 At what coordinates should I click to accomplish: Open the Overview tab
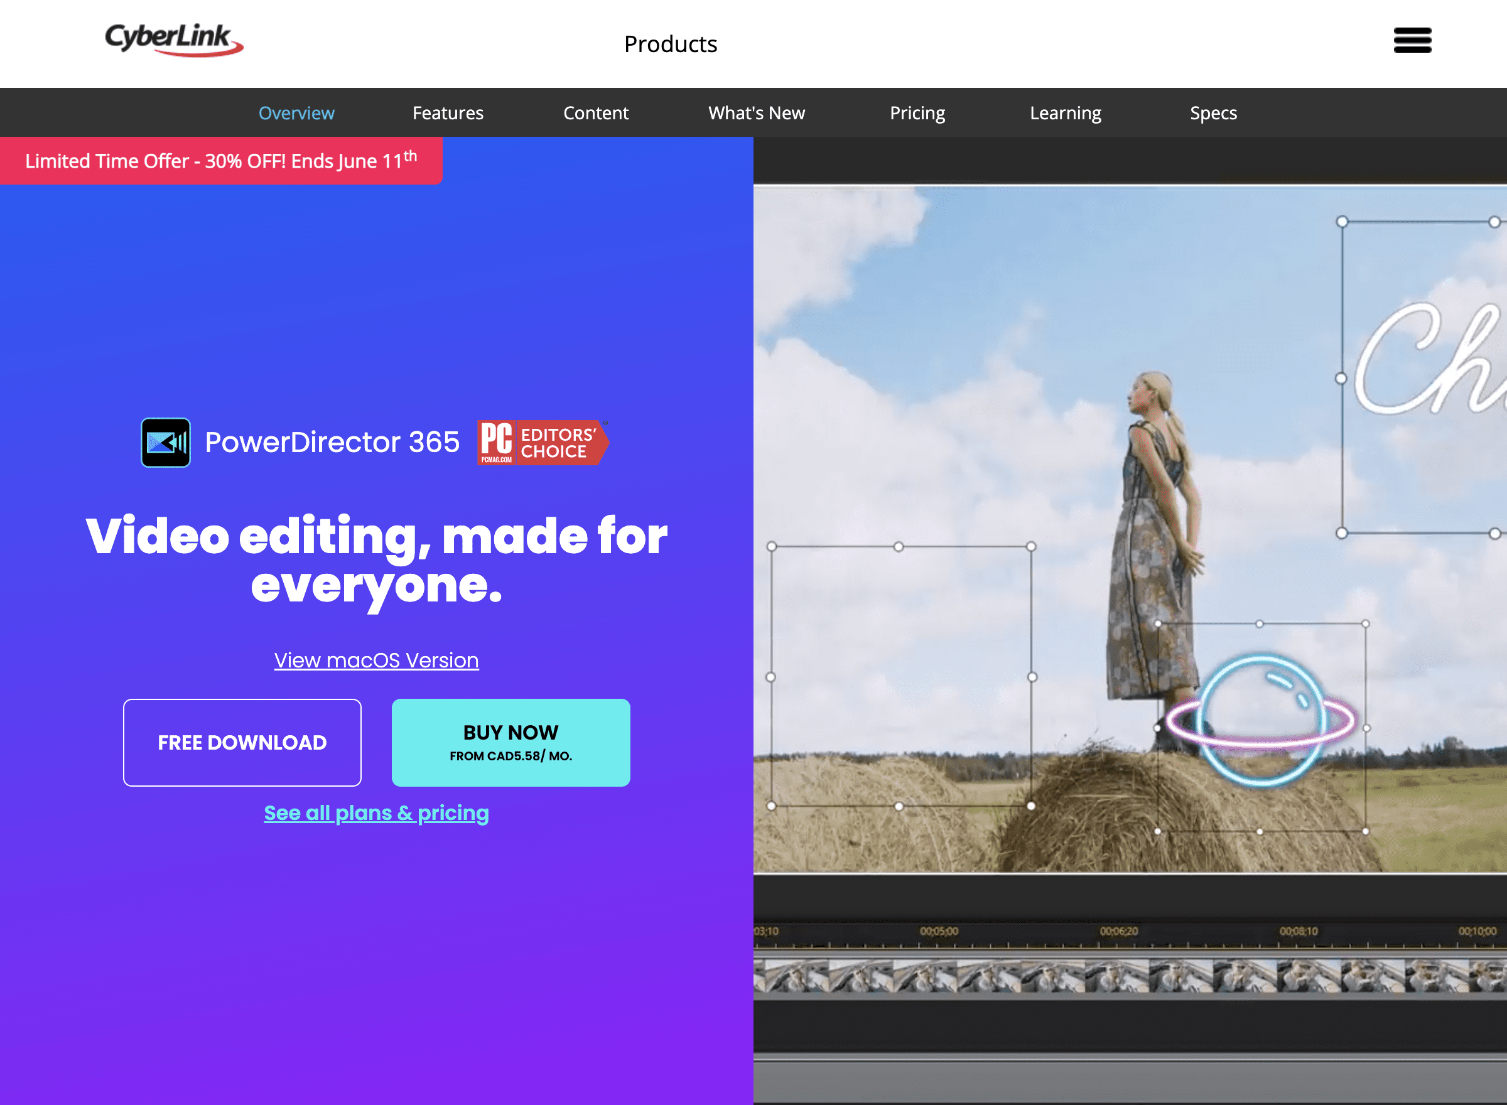pos(296,113)
